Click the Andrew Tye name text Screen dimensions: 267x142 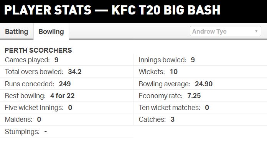pos(209,31)
